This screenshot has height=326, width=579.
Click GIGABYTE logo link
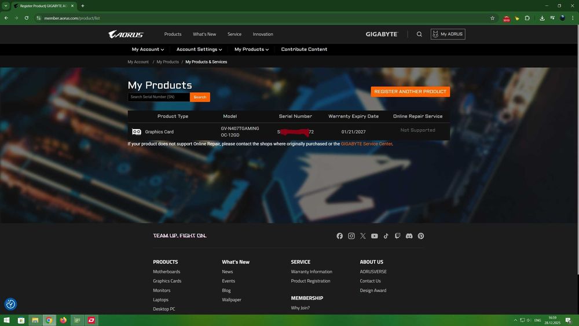pyautogui.click(x=382, y=34)
